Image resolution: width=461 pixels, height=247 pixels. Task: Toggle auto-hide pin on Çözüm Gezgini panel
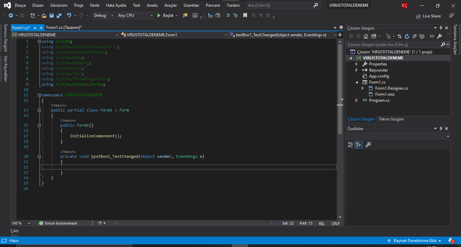[x=441, y=28]
